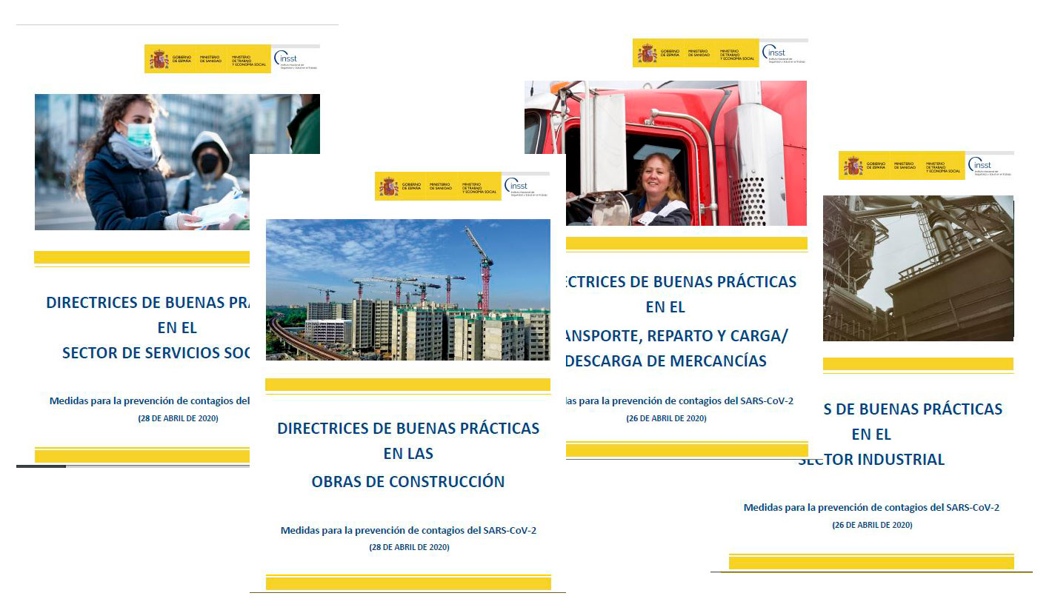Open the red truck driver photo
Screen dimensions: 1052x610
[665, 153]
